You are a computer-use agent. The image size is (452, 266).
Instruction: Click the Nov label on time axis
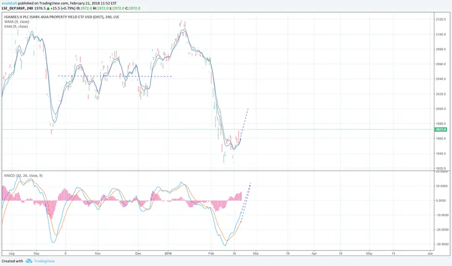(x=97, y=253)
